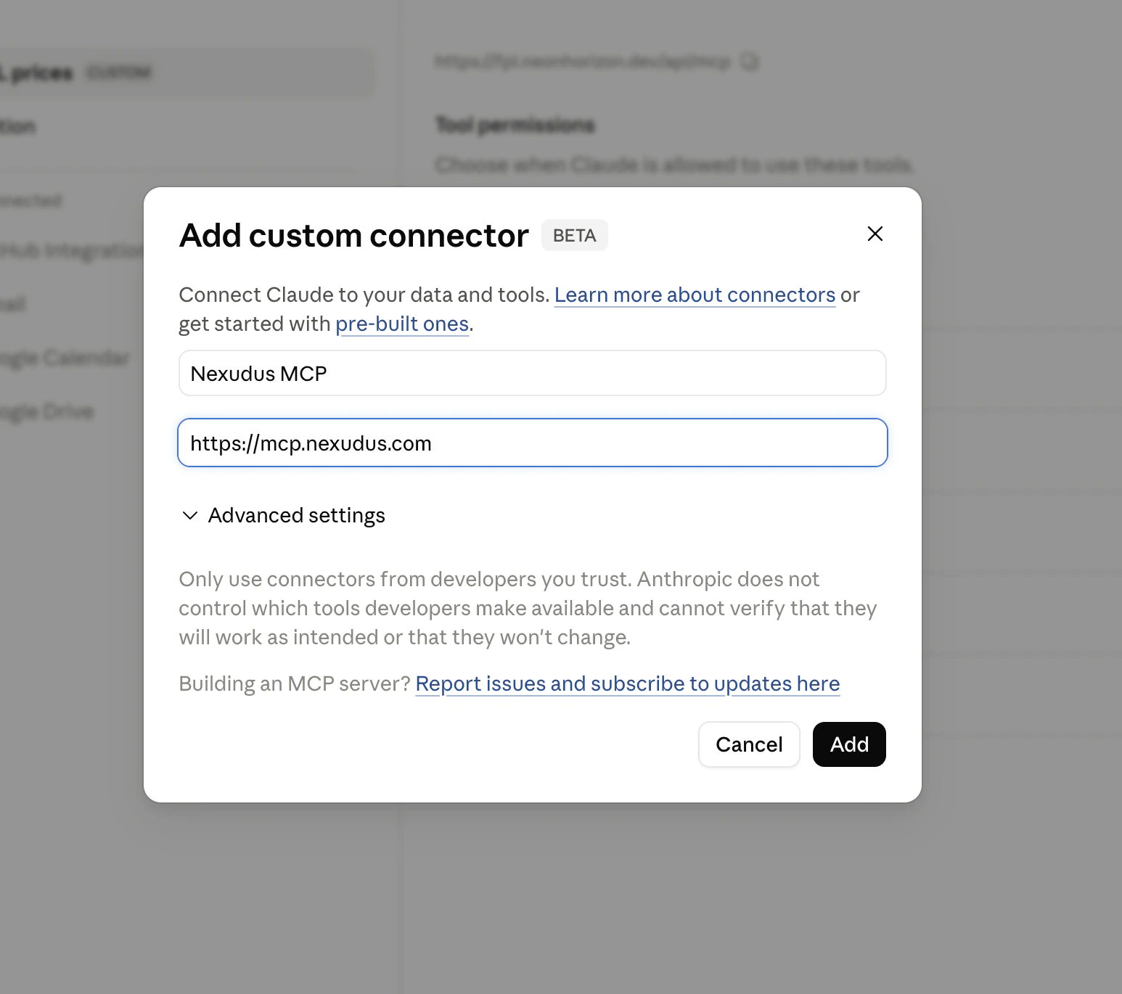
Task: Expand the Advanced settings section
Action: click(283, 515)
